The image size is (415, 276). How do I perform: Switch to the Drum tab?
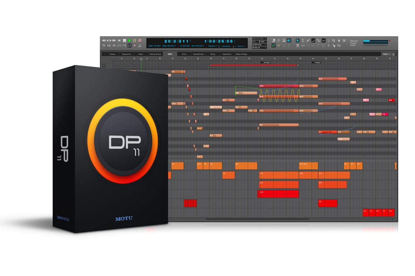coord(184,54)
